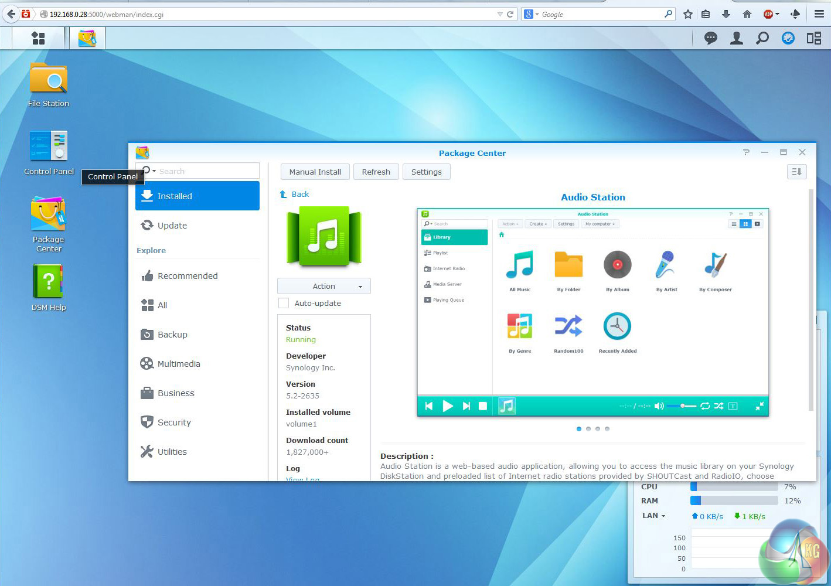Expand the Action dropdown for Audio Station
831x586 pixels.
coord(324,286)
